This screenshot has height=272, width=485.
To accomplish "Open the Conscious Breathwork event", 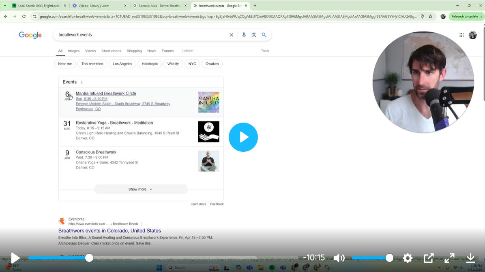I will click(x=96, y=152).
